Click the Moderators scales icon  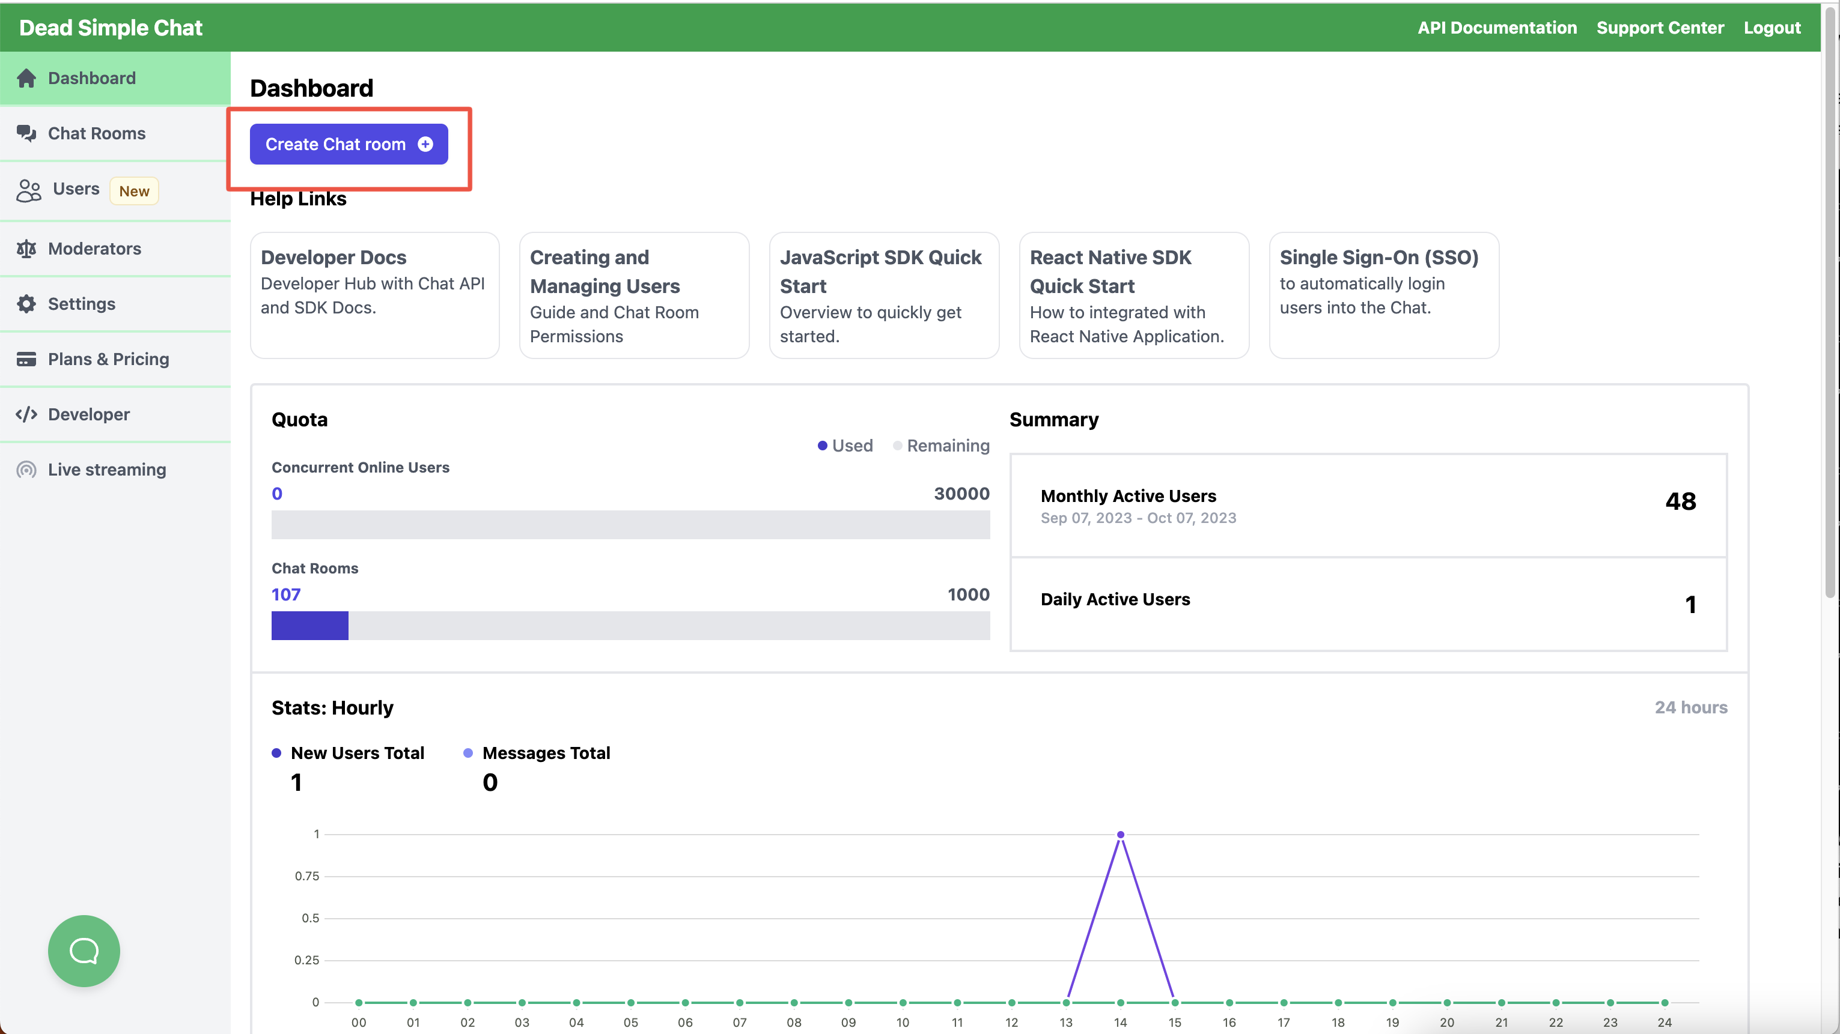tap(26, 249)
